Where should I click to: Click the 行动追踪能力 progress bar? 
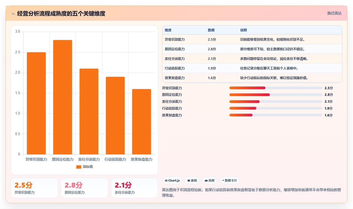click(x=276, y=108)
